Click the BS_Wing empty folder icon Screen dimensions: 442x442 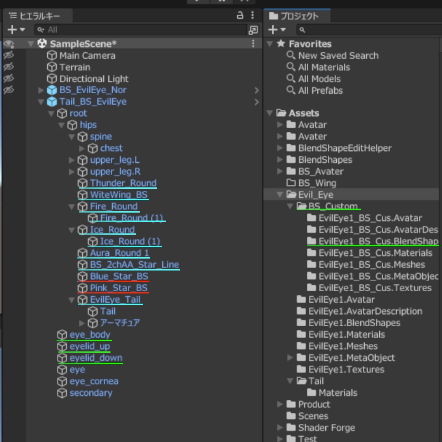(291, 183)
